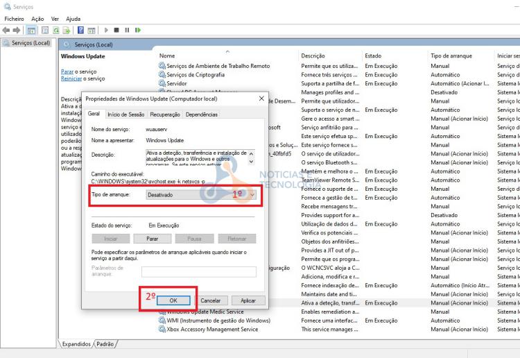Click the Serviços window title icon
Viewport: 520px width, 358px height.
point(8,6)
